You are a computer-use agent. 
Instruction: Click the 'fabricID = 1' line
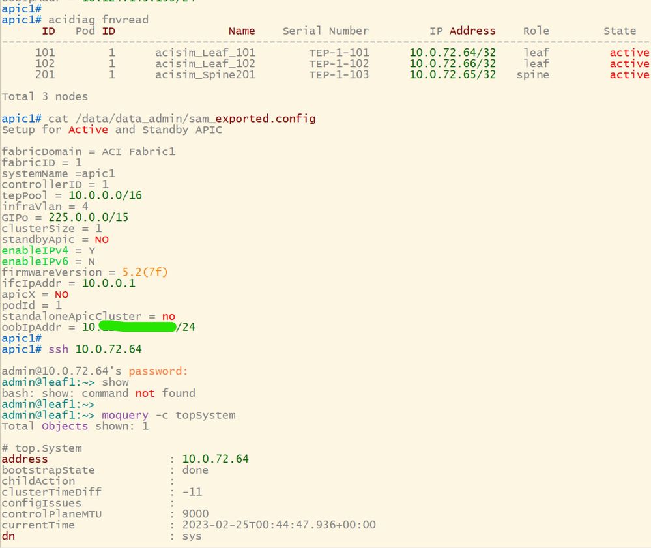click(42, 162)
